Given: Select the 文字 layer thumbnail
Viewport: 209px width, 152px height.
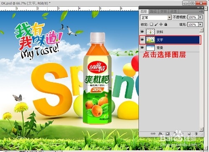Looking at the screenshot, I should coord(150,40).
